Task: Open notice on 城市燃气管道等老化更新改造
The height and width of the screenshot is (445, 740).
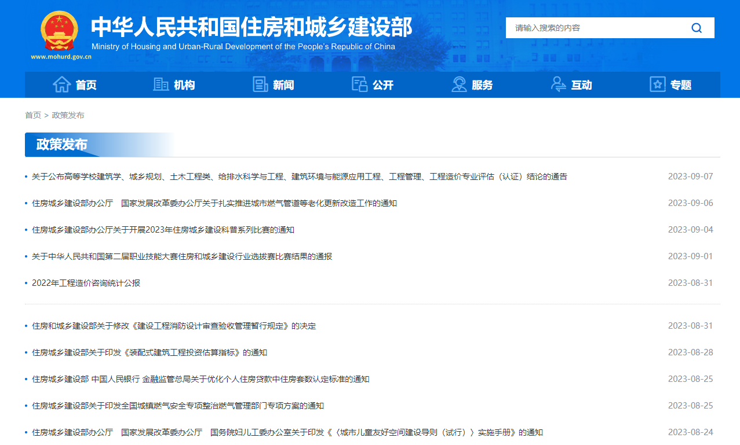Action: pyautogui.click(x=214, y=203)
